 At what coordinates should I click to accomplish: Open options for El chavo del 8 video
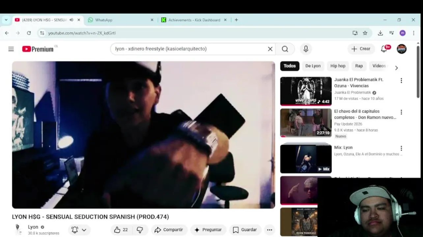tap(401, 112)
